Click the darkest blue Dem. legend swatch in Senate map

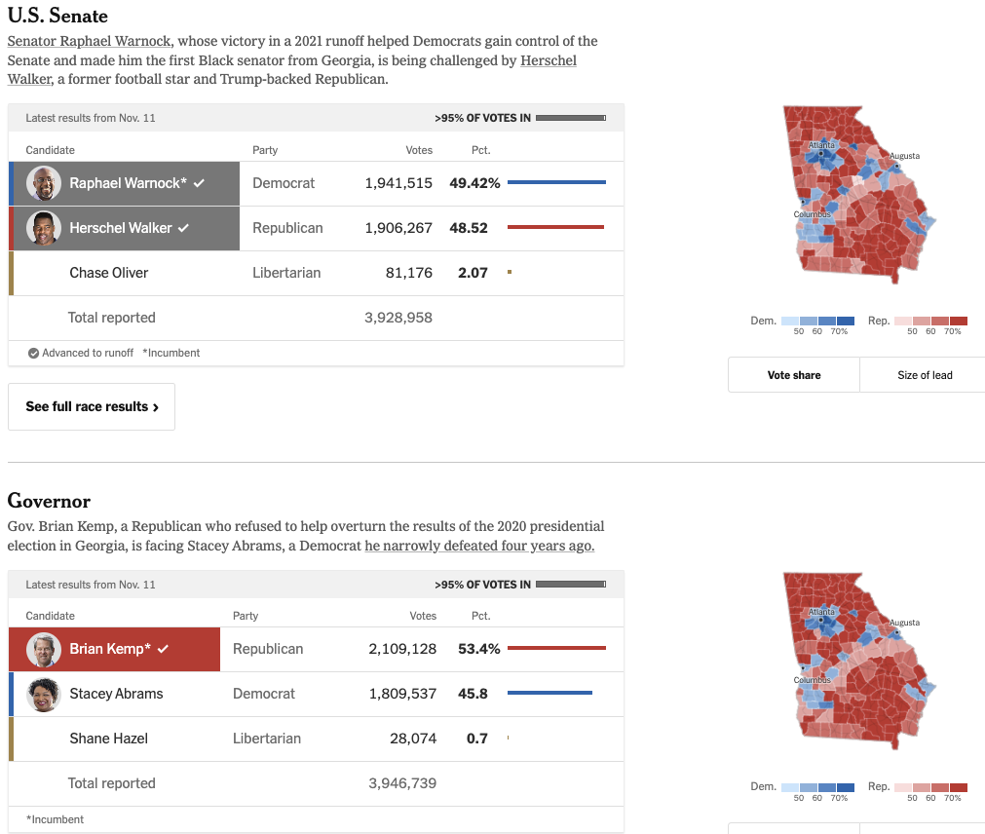845,321
